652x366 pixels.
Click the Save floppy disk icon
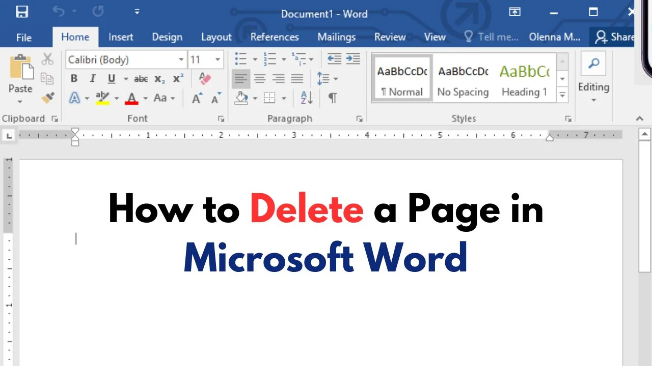tap(22, 12)
